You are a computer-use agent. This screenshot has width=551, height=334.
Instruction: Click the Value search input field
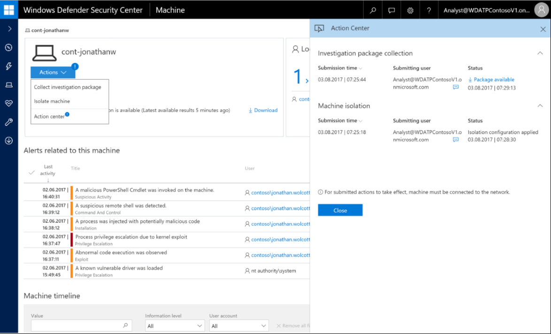click(76, 325)
